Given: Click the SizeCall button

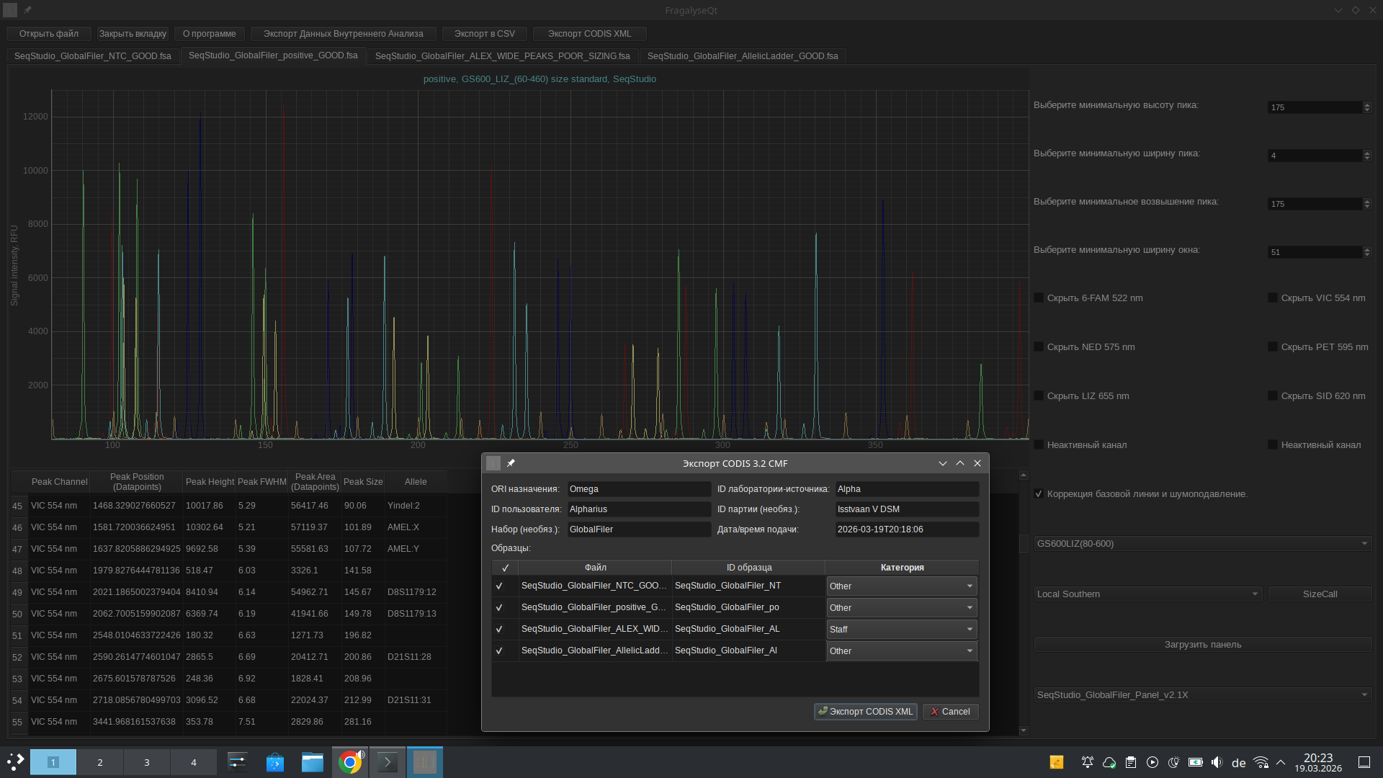Looking at the screenshot, I should pos(1320,594).
